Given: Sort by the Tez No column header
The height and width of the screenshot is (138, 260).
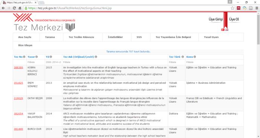Looking at the screenshot, I should (18, 57).
